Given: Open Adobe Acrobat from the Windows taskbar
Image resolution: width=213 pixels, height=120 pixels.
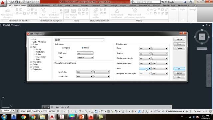Looking at the screenshot, I should pyautogui.click(x=62, y=117).
